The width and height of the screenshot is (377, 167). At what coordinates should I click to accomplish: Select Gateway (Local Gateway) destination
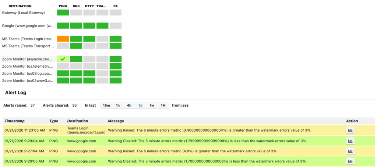[x=23, y=13]
